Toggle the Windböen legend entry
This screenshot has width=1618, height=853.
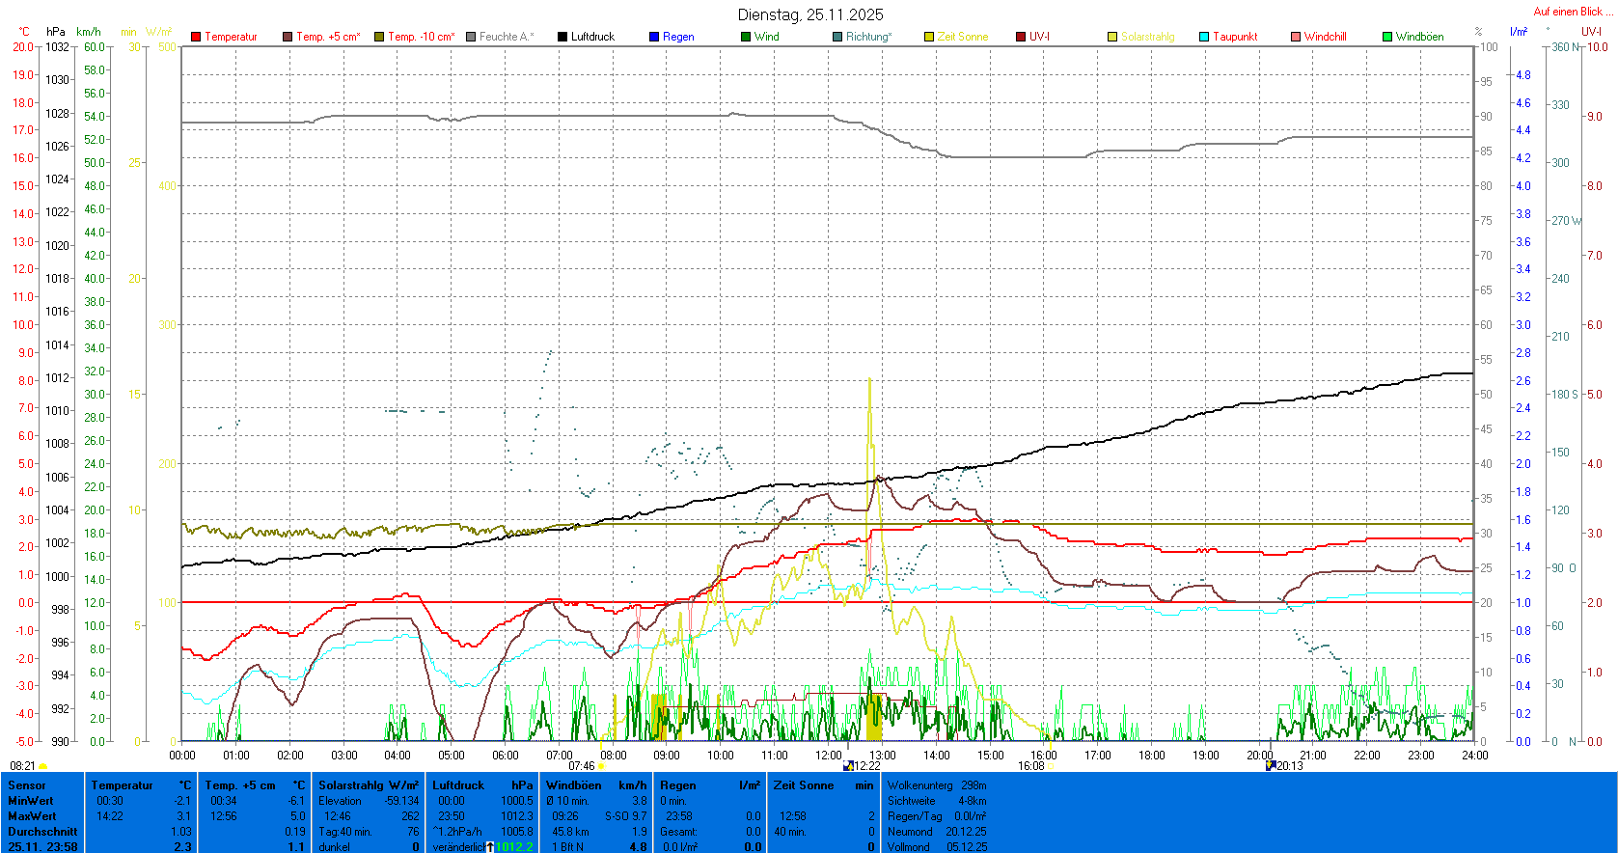(x=1419, y=37)
